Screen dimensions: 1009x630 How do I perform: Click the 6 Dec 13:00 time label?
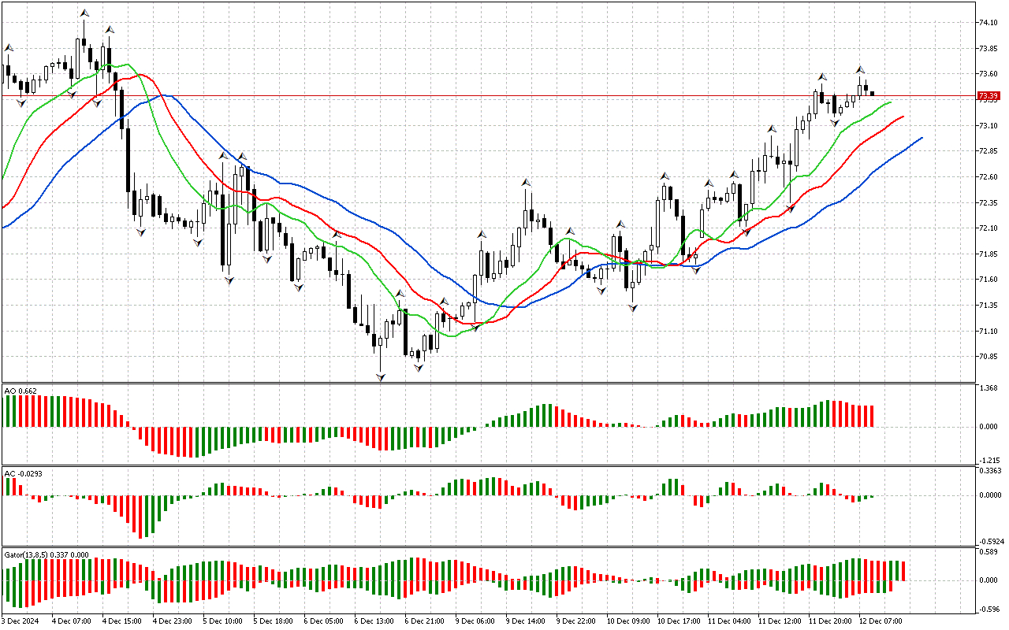(x=376, y=621)
